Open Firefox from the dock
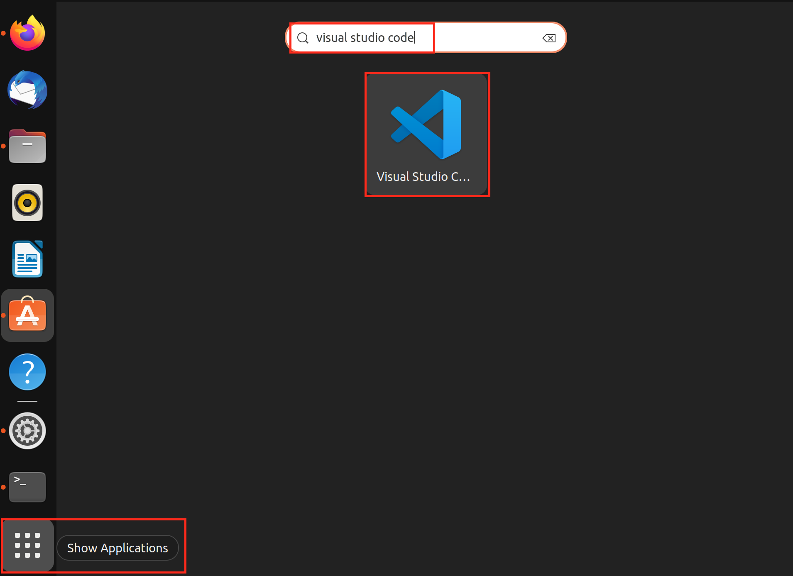Viewport: 793px width, 576px height. [27, 33]
